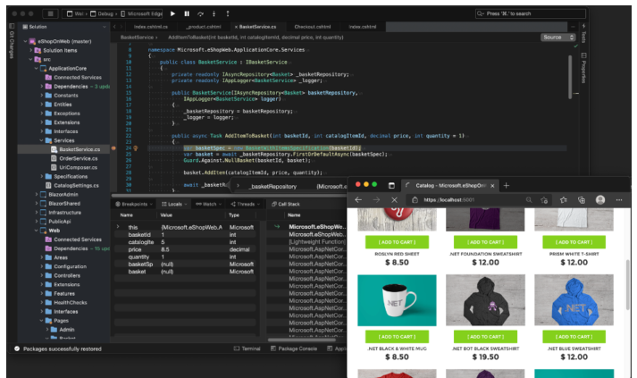Select the HealthChecks folder
Screen dimensions: 637x378
71,302
